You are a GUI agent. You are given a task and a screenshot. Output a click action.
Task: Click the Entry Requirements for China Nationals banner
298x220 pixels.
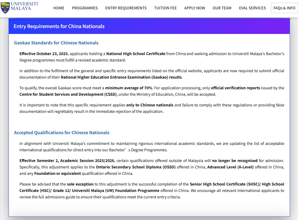(x=59, y=26)
